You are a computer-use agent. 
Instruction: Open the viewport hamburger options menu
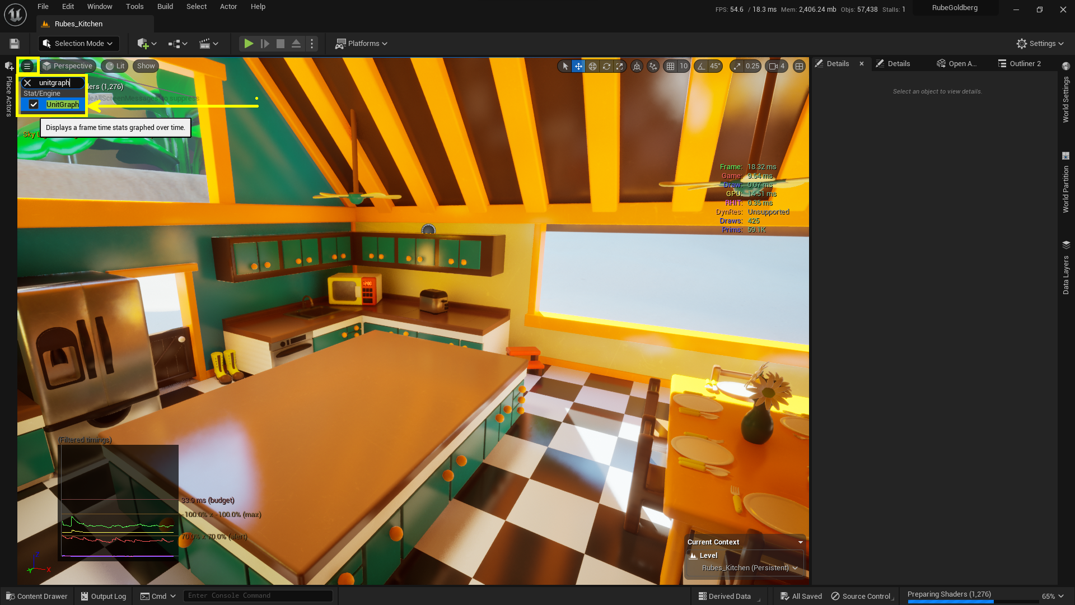pos(27,66)
